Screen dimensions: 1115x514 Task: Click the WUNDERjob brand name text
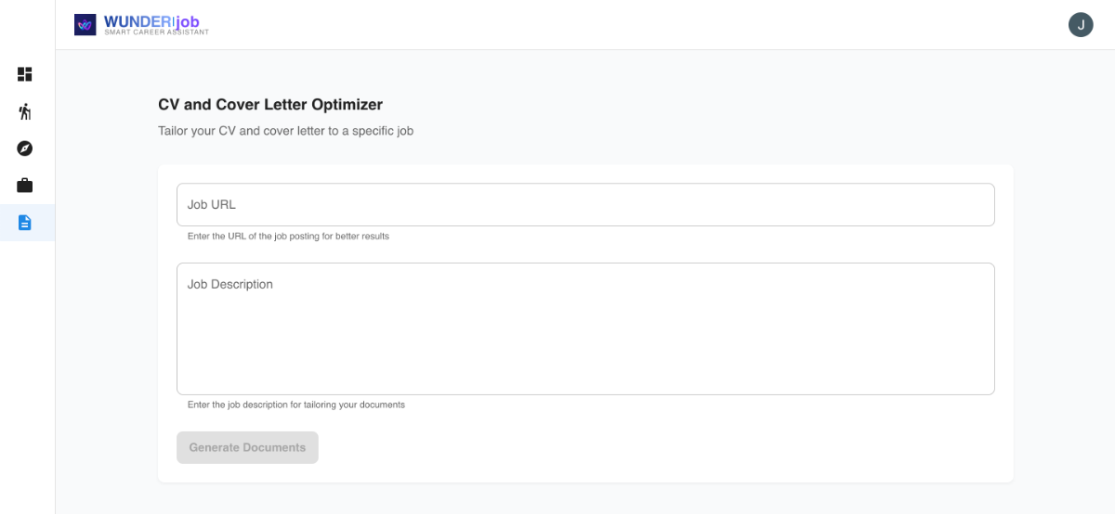pyautogui.click(x=151, y=20)
